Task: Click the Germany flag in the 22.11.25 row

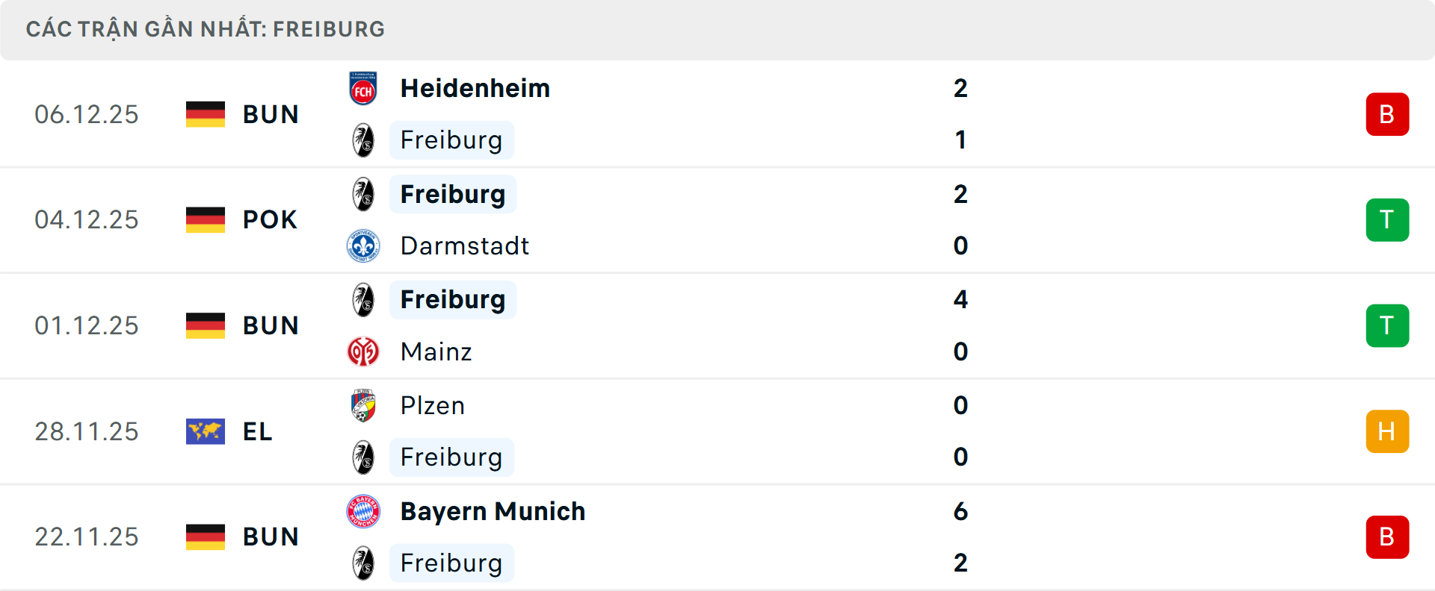Action: 205,537
